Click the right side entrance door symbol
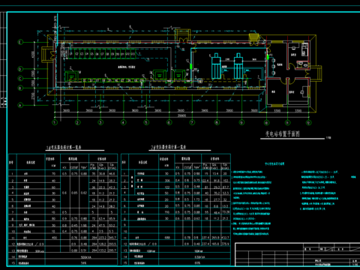The image size is (360, 270). [x=316, y=73]
